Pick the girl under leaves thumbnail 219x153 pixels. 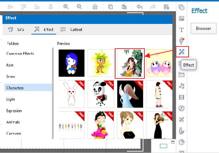pyautogui.click(x=130, y=63)
